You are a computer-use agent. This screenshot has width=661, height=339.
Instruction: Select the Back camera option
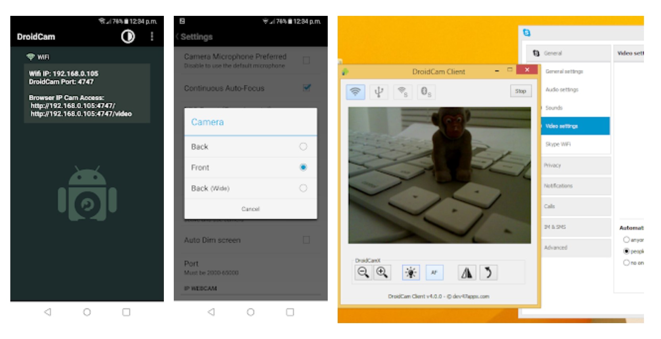coord(250,147)
